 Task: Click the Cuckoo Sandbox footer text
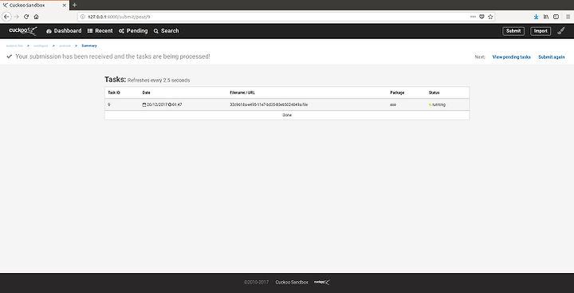[x=292, y=282]
